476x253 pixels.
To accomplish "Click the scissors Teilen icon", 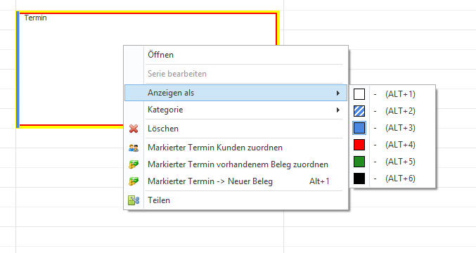I will [134, 200].
